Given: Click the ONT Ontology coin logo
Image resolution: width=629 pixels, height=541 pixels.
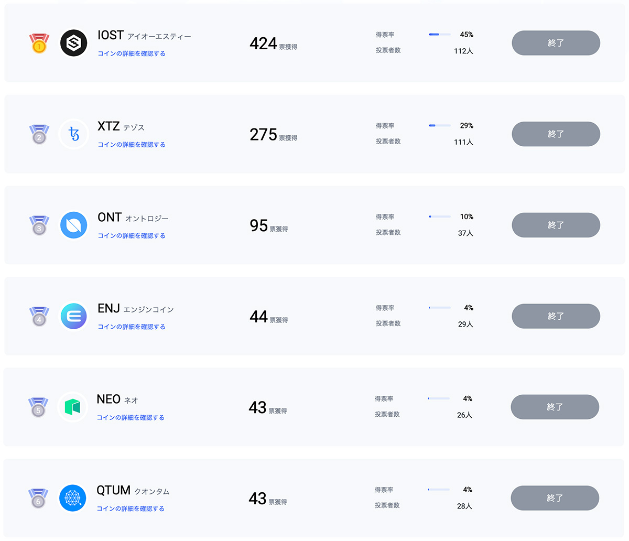Looking at the screenshot, I should 73,225.
